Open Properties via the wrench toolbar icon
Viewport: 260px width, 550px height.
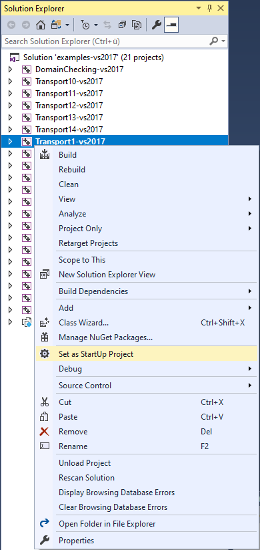tap(157, 25)
